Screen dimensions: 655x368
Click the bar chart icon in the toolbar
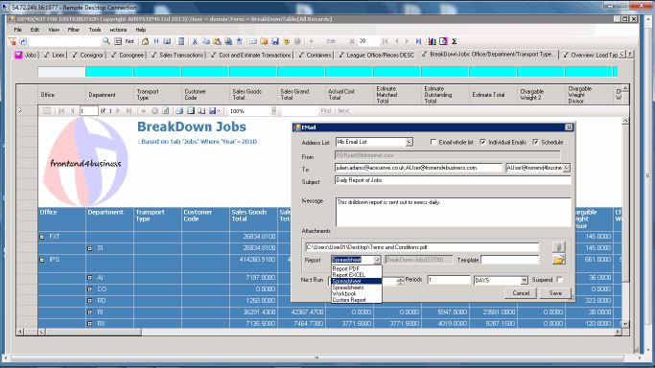(x=433, y=41)
